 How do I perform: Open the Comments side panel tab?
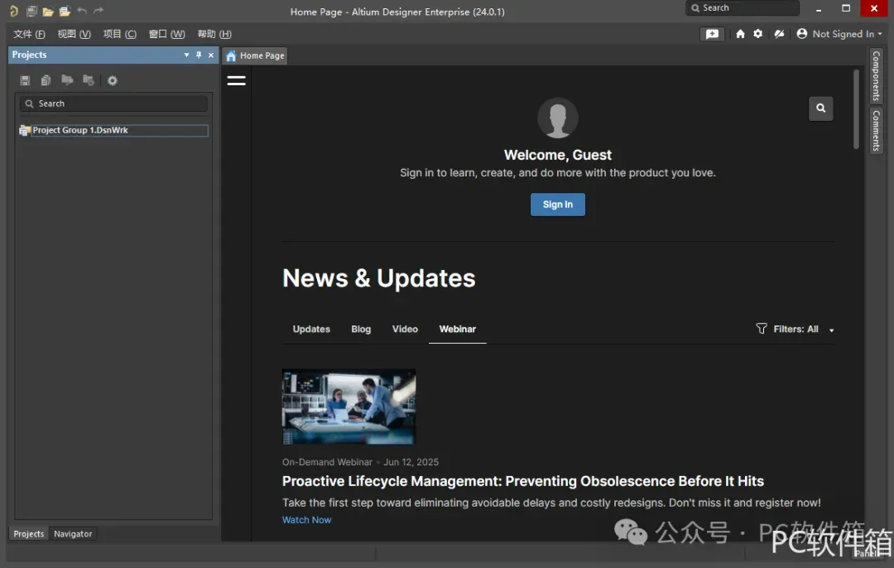876,130
